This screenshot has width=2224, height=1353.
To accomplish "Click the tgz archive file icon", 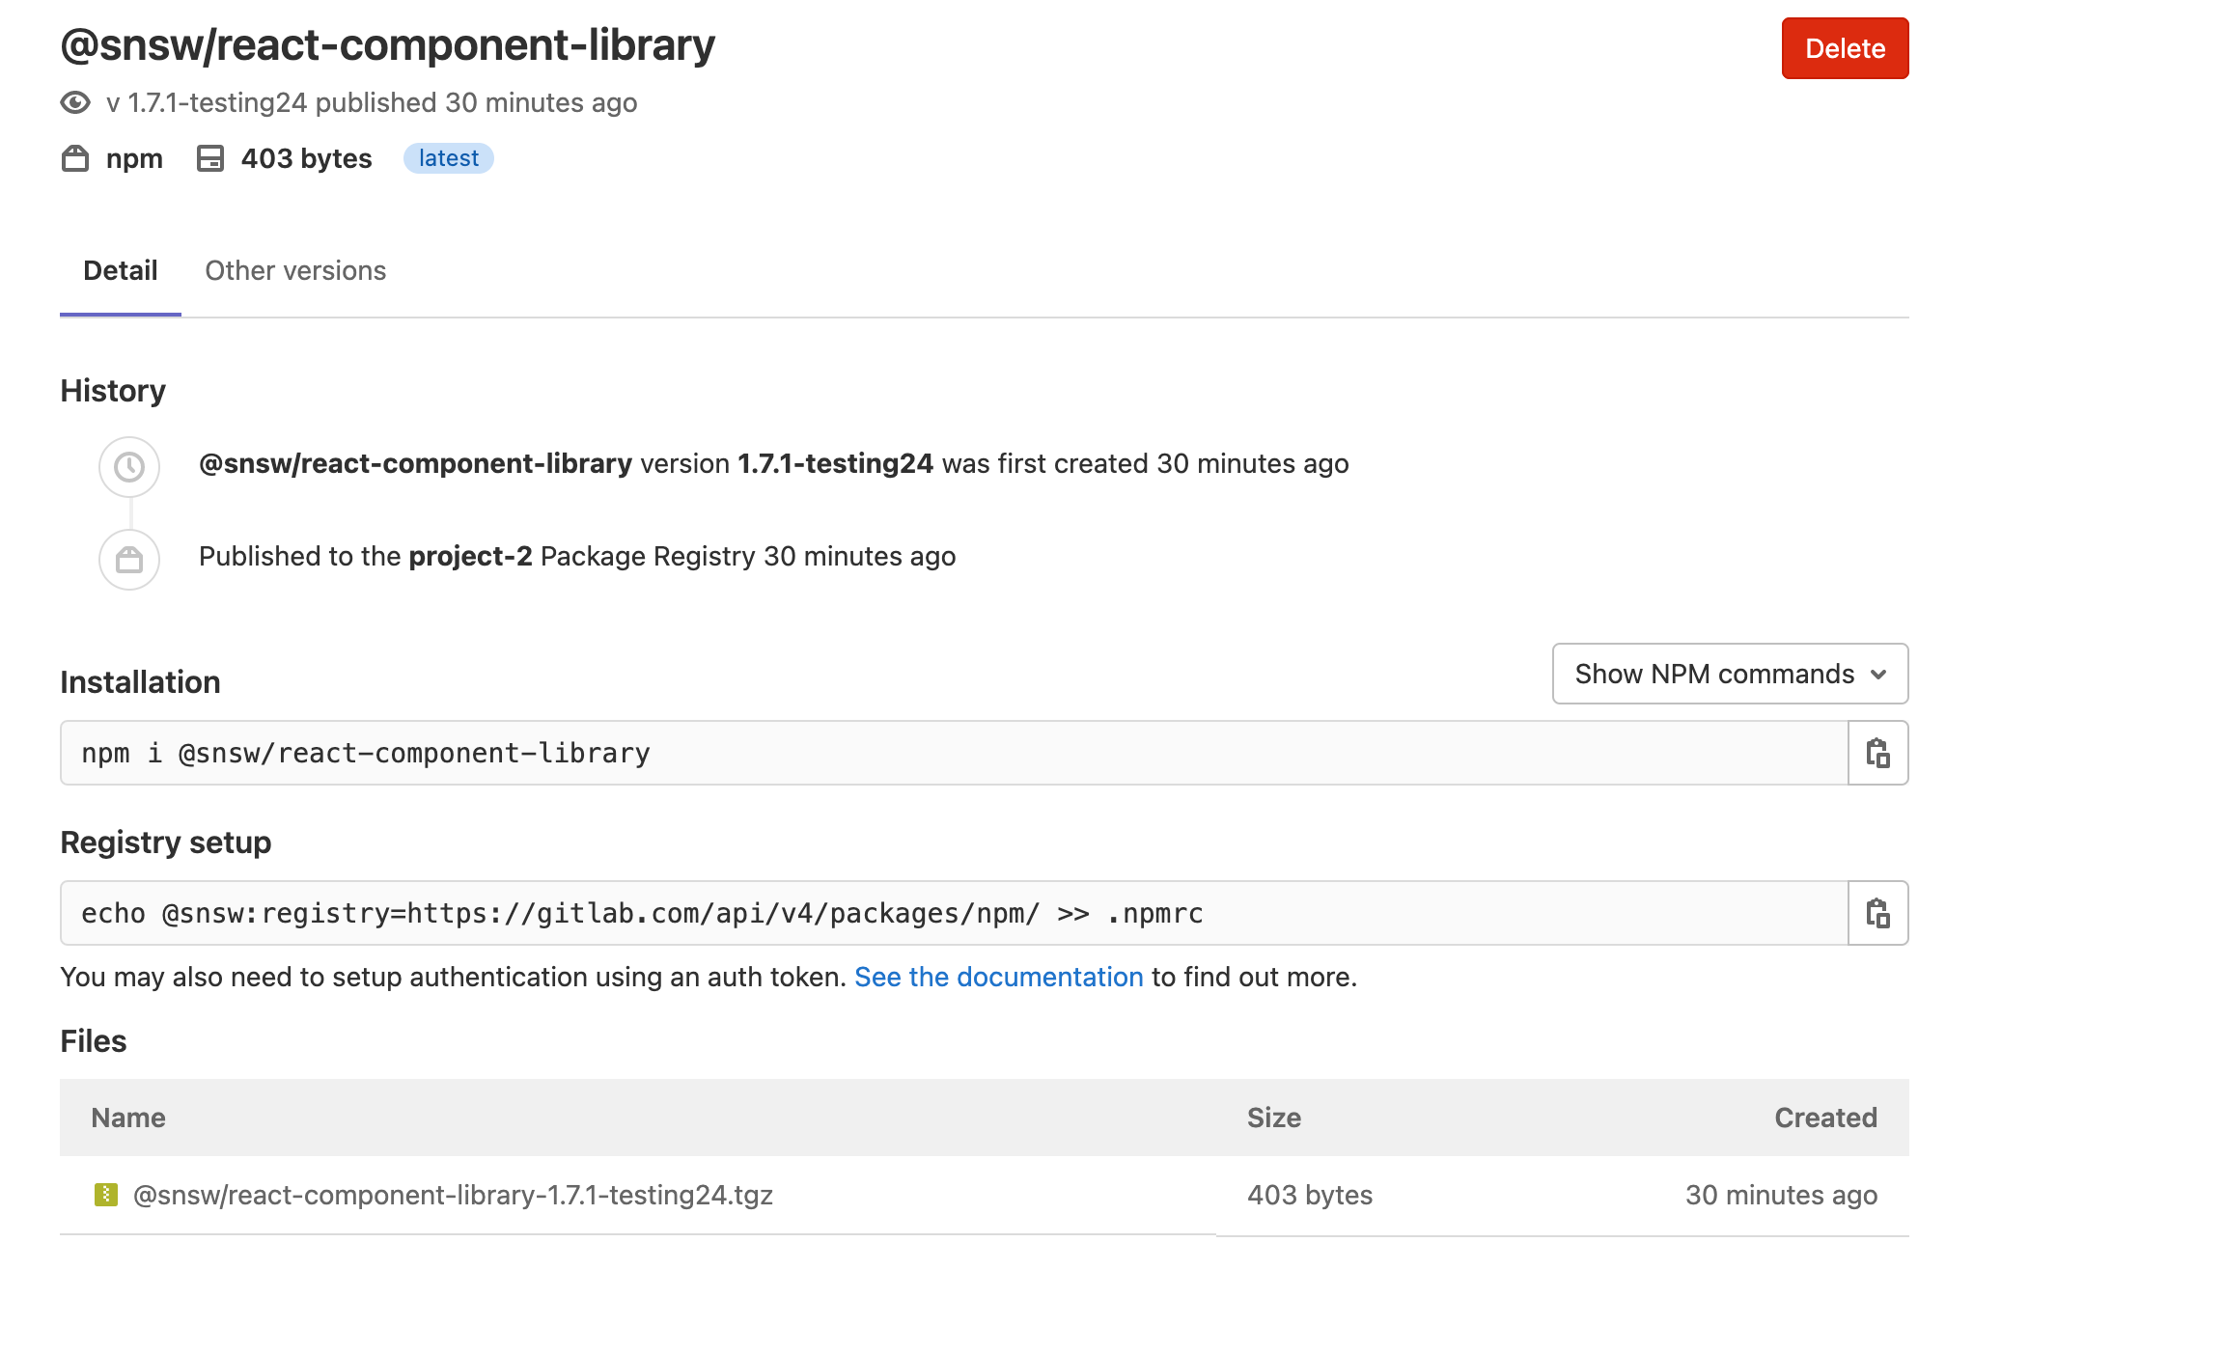I will [x=106, y=1195].
